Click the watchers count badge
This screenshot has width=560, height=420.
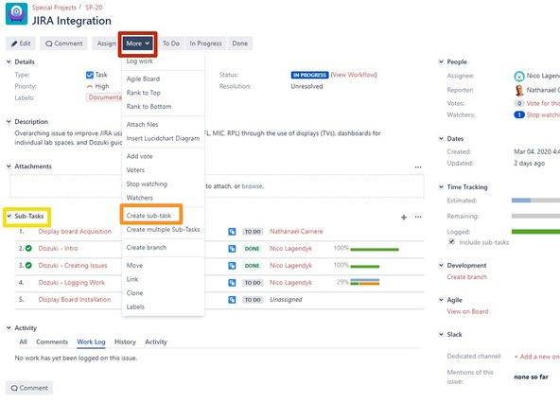point(519,114)
